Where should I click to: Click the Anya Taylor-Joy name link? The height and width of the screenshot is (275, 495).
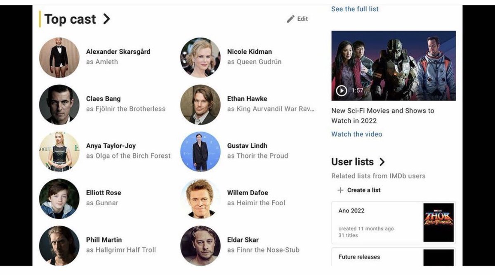pos(111,146)
